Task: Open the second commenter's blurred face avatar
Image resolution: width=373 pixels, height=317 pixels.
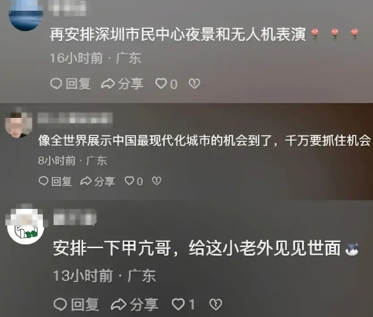Action: point(19,125)
